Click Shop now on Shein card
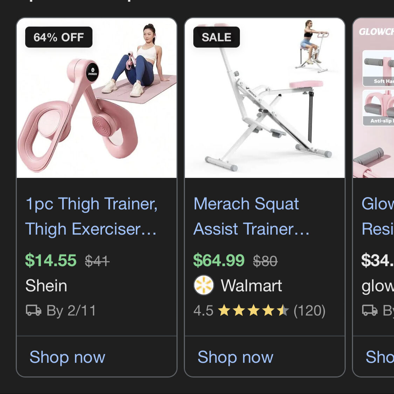 pos(67,357)
